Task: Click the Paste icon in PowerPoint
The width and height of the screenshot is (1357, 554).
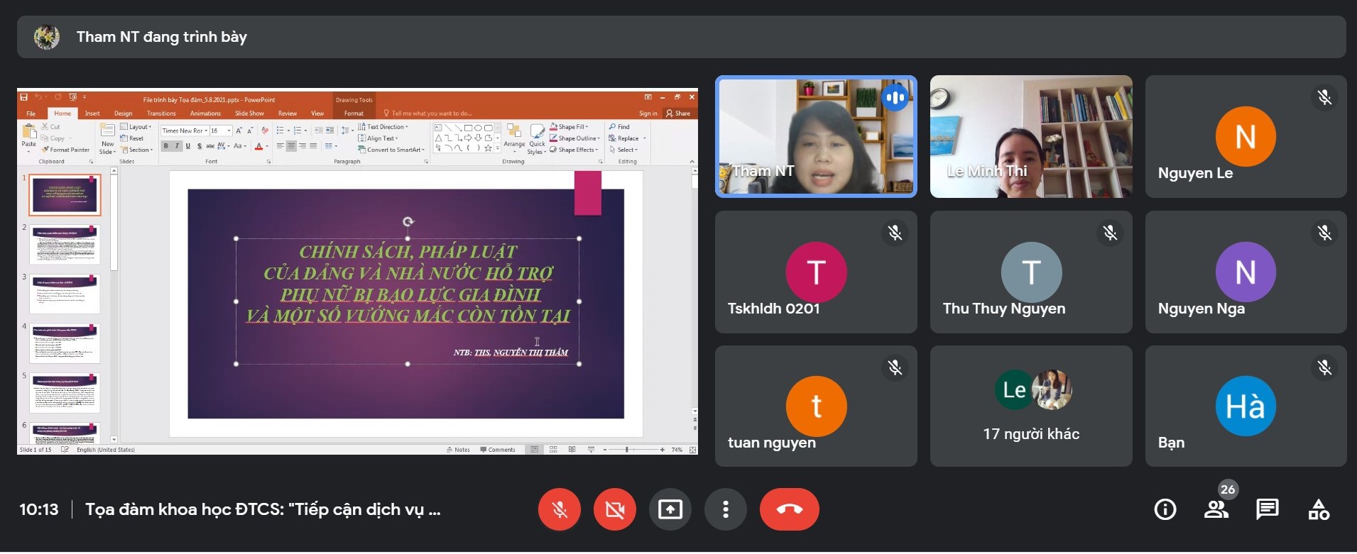Action: 29,135
